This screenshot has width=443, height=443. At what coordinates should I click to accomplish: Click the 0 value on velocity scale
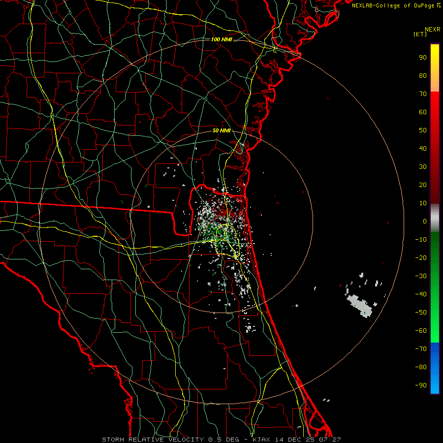pos(425,221)
